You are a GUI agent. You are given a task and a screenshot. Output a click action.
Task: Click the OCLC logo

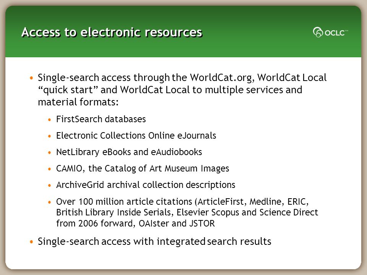point(330,32)
